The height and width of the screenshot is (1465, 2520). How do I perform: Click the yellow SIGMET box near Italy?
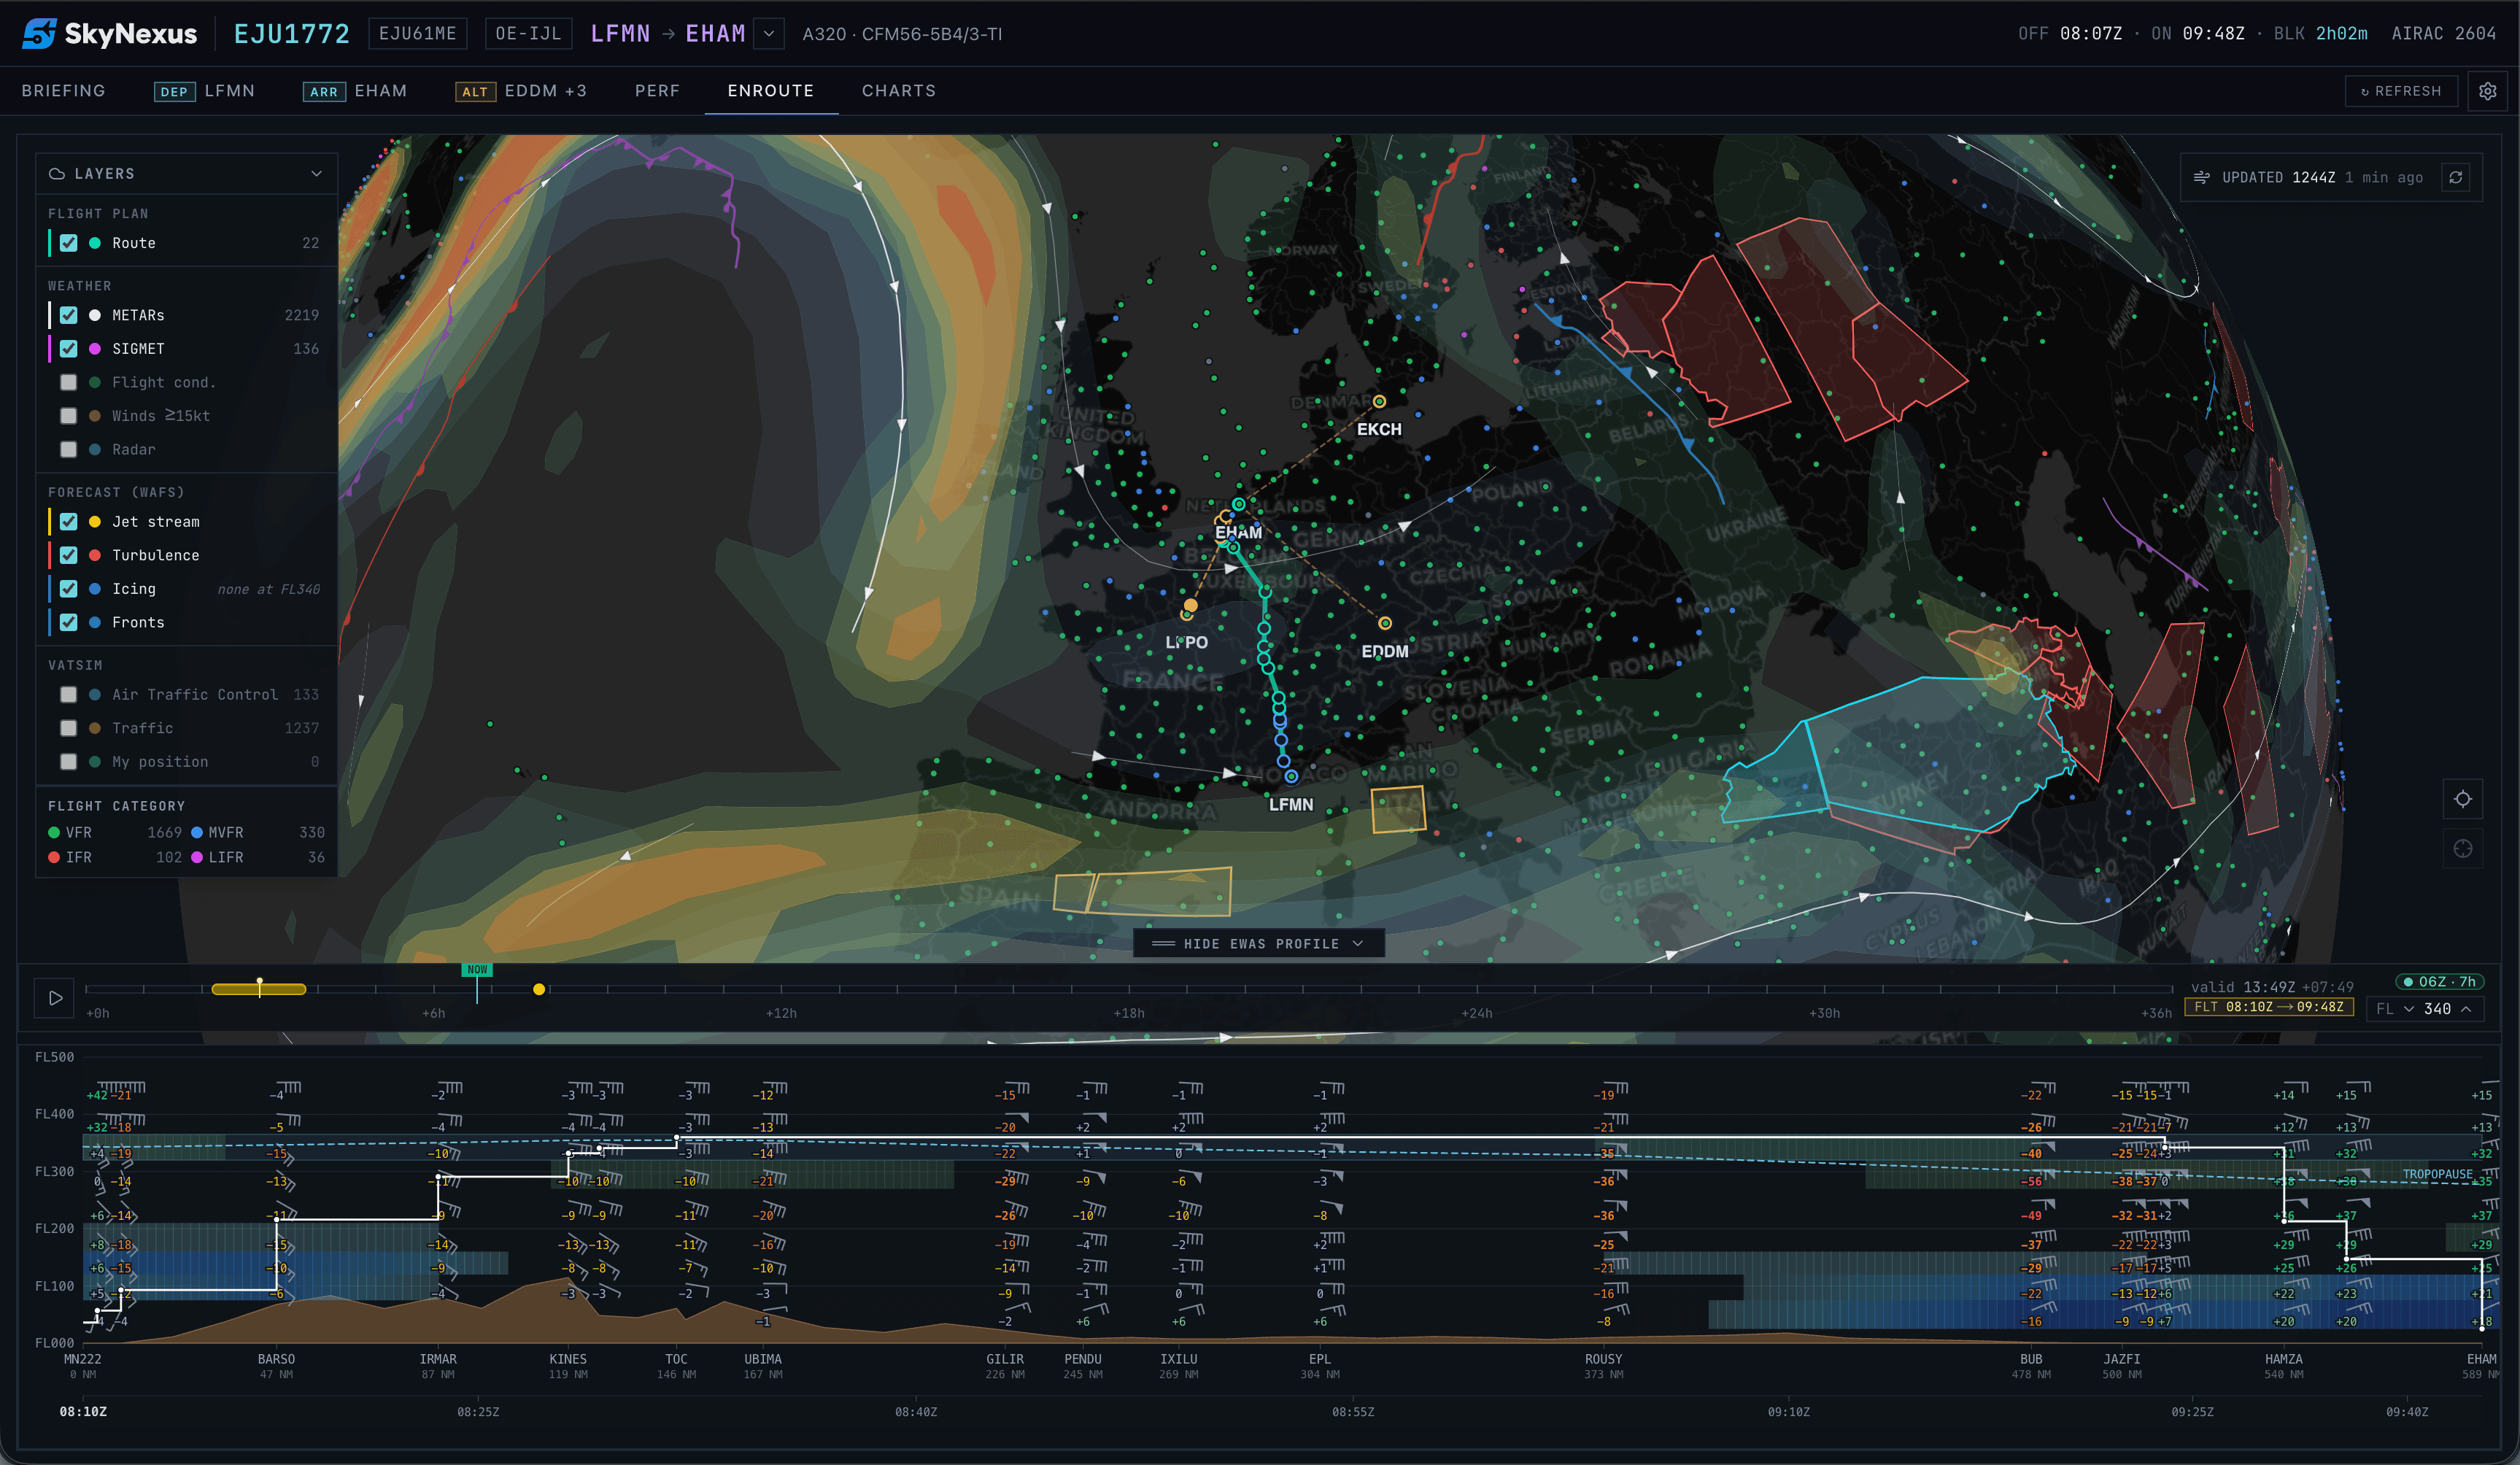1398,809
